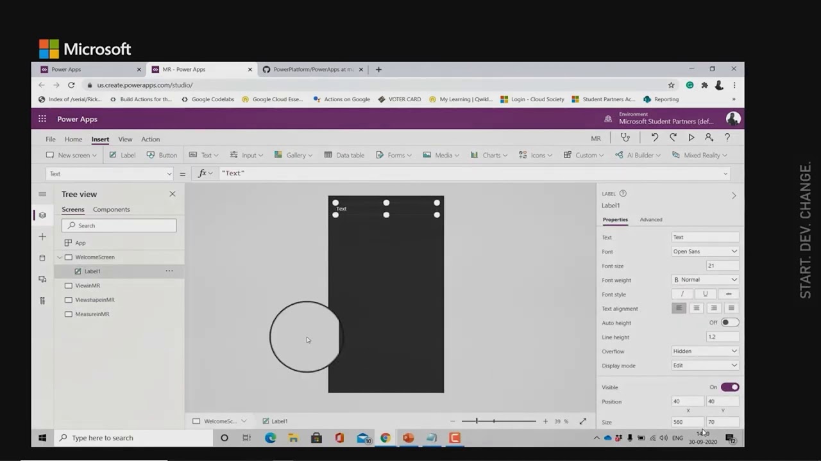
Task: Expand the formula bar chevron
Action: [725, 174]
